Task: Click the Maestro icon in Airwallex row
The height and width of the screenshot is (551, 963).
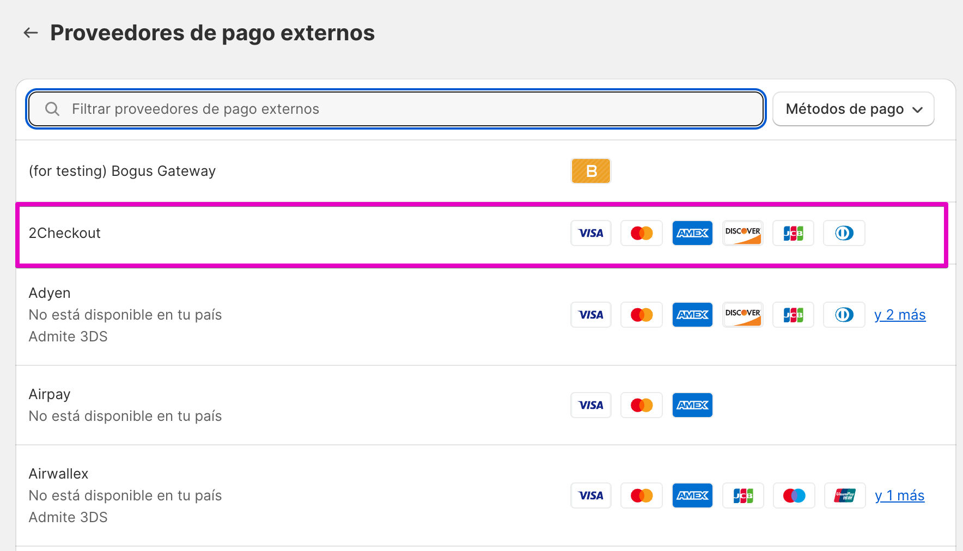Action: [x=794, y=495]
